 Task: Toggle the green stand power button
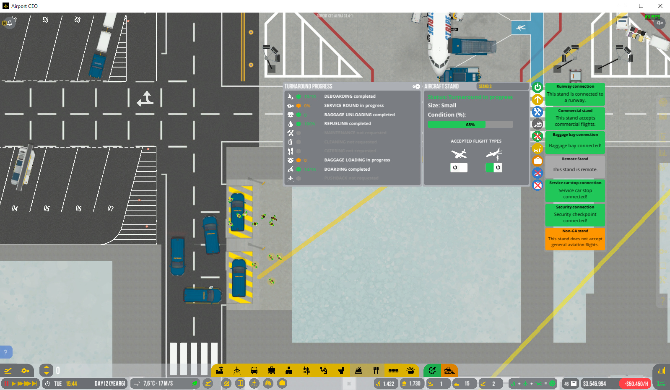(538, 87)
